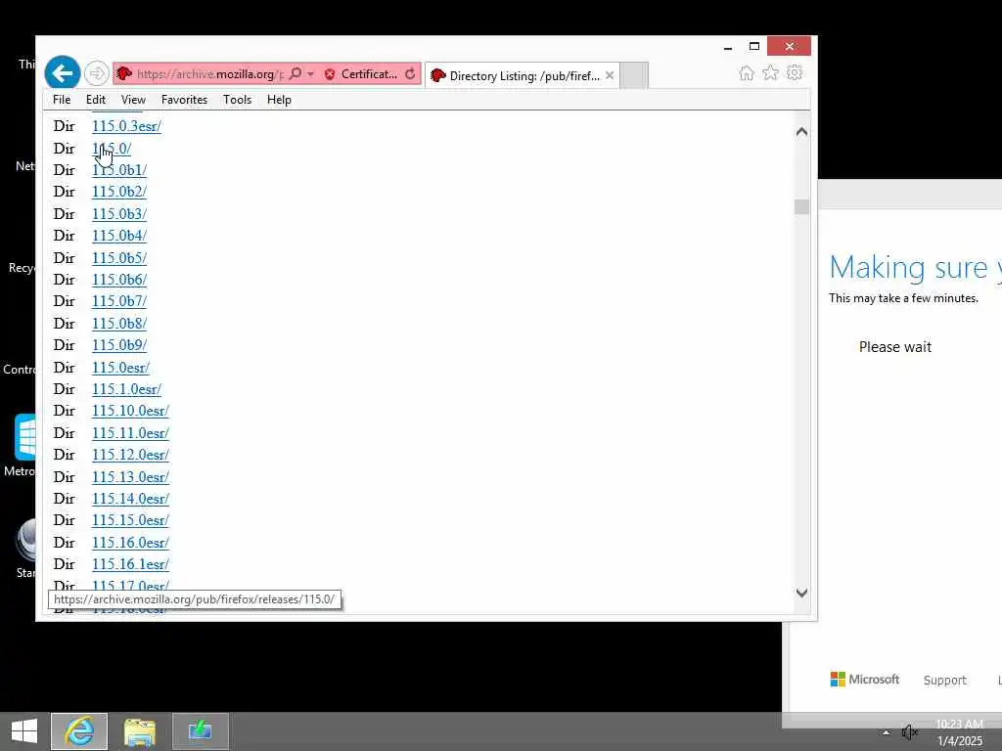Viewport: 1002px width, 751px height.
Task: Close the Directory Listing tab
Action: 610,75
